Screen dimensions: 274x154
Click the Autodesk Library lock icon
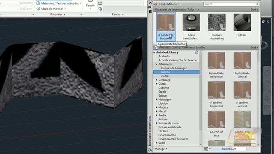(197, 52)
